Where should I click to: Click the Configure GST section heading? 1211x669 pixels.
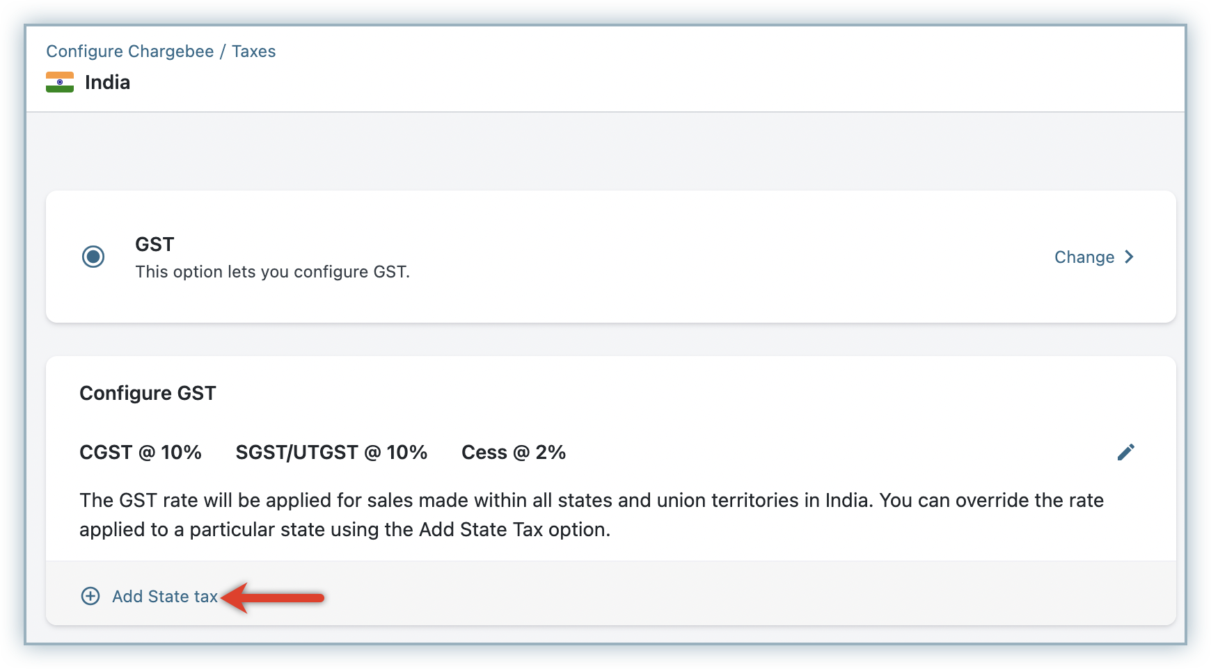(x=148, y=393)
